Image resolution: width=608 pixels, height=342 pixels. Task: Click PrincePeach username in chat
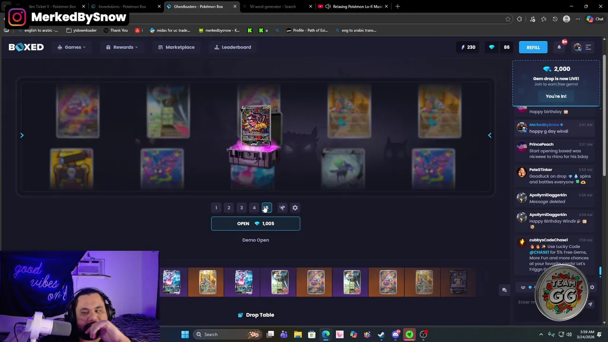click(541, 144)
